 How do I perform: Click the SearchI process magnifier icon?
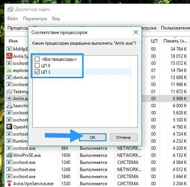pyautogui.click(x=9, y=105)
